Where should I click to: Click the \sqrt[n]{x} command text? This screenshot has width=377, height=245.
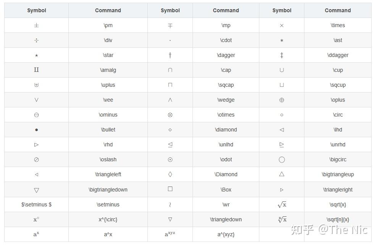(338, 219)
